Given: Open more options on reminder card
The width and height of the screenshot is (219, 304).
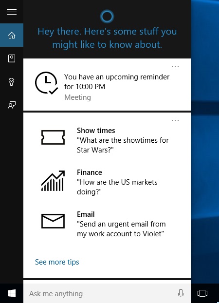Looking at the screenshot, I should coord(175,67).
